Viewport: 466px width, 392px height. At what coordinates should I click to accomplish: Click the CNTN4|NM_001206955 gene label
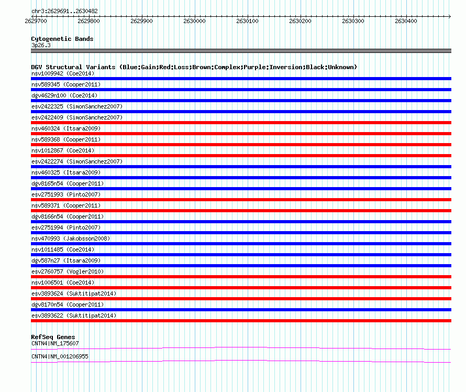pyautogui.click(x=60, y=356)
